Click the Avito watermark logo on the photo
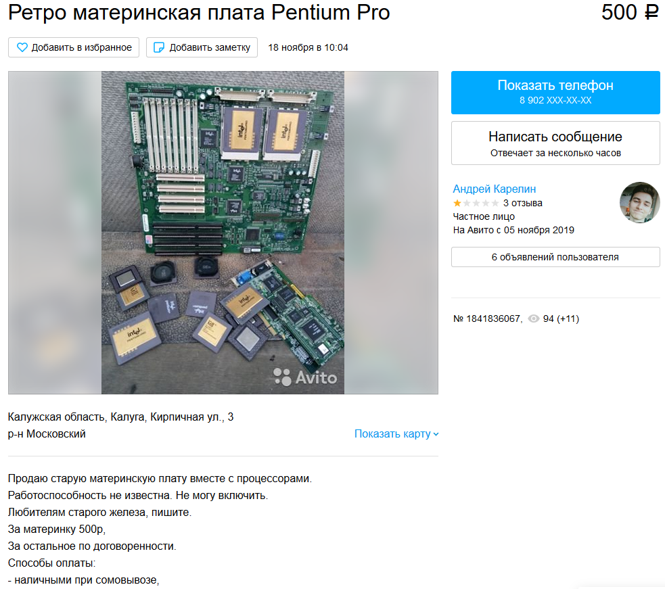 pyautogui.click(x=305, y=377)
